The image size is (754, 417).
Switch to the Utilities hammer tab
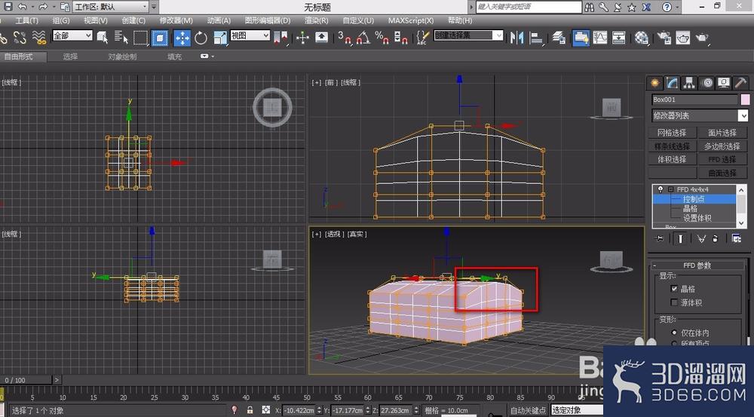[740, 83]
